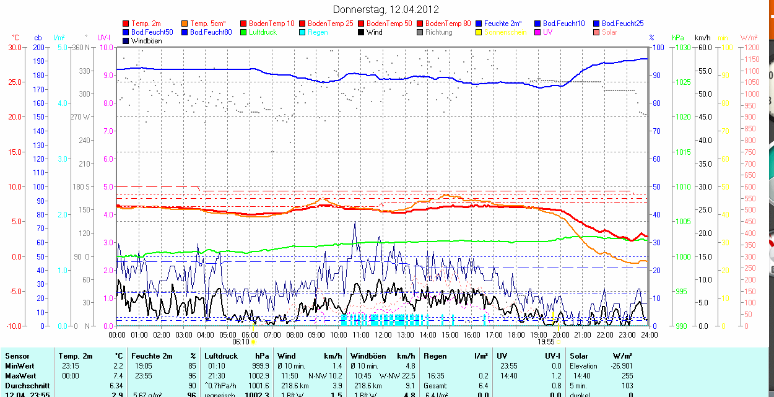Click the Luftdruck column header in the table
This screenshot has width=774, height=397.
(221, 356)
